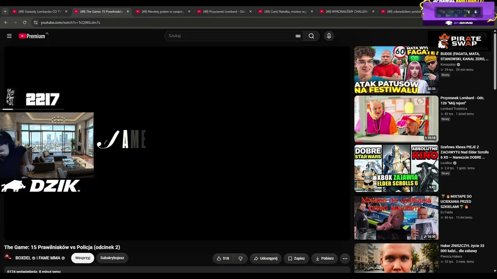
Task: Open the ATAK PATUSÓW NA FESTIWALU thumbnail
Action: pos(396,70)
